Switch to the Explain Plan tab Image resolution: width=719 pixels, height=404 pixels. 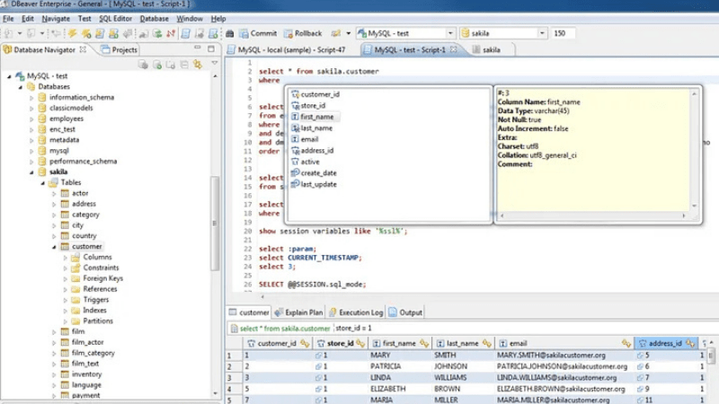coord(299,312)
